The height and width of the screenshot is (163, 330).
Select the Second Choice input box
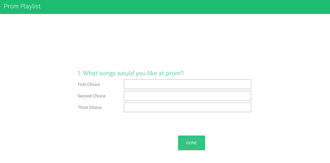(187, 96)
